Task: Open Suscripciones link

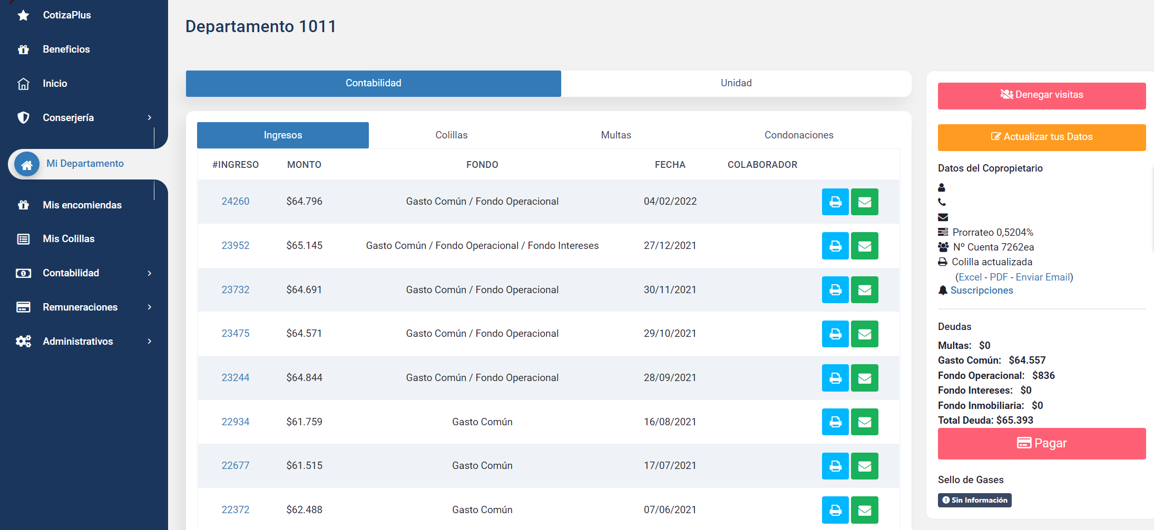Action: 982,291
